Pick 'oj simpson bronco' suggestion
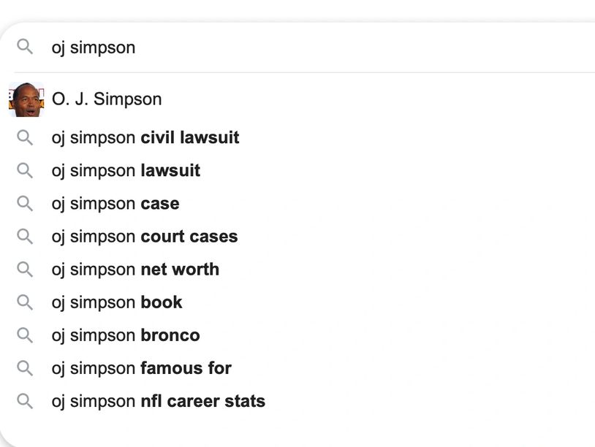 point(125,335)
